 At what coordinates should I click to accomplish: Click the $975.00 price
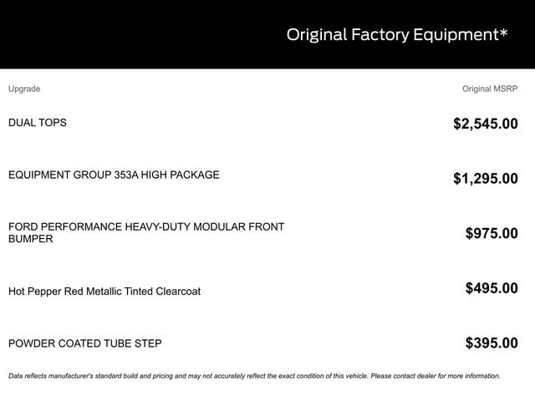(x=492, y=234)
